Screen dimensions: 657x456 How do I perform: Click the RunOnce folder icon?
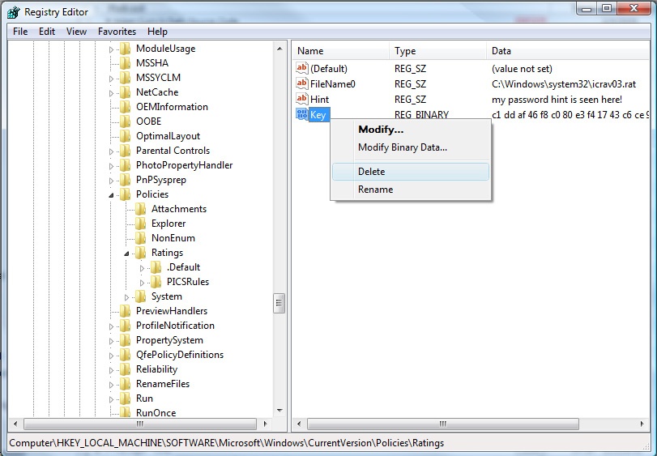(x=125, y=412)
